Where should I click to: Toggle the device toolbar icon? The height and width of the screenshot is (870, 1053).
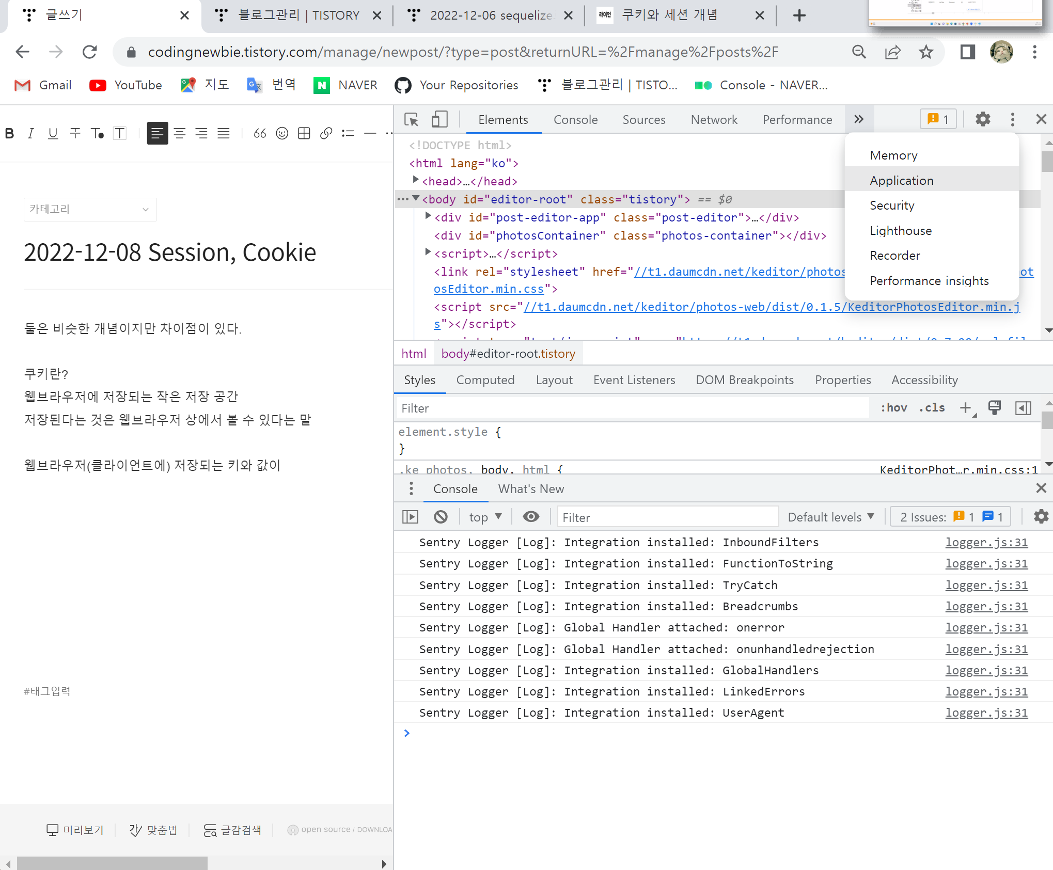point(439,120)
